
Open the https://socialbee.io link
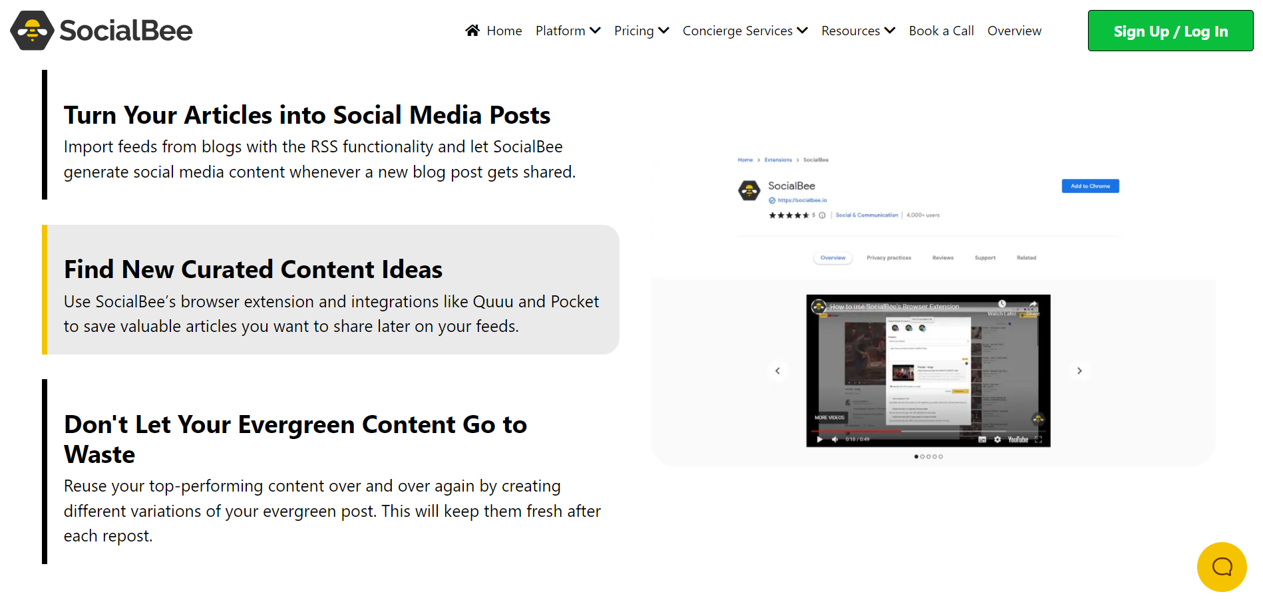click(x=802, y=200)
